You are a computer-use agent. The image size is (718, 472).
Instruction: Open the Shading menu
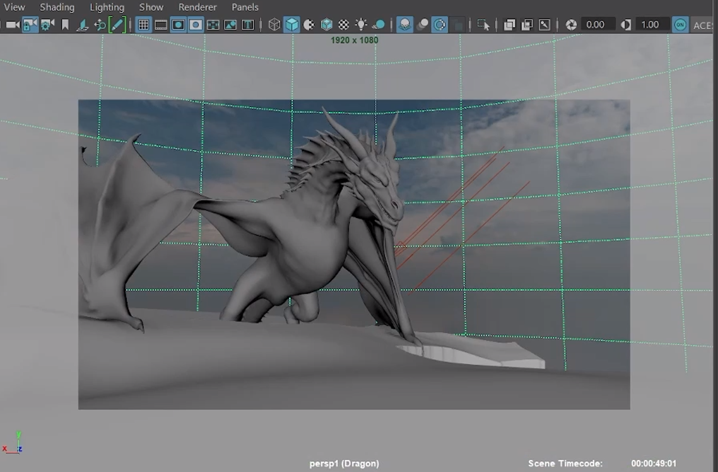pyautogui.click(x=57, y=7)
